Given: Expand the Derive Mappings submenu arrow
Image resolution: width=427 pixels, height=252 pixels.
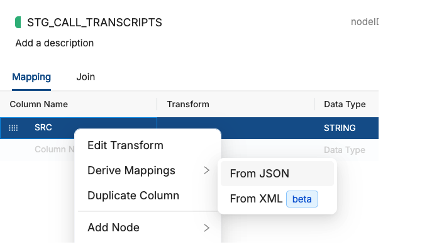Looking at the screenshot, I should click(206, 171).
